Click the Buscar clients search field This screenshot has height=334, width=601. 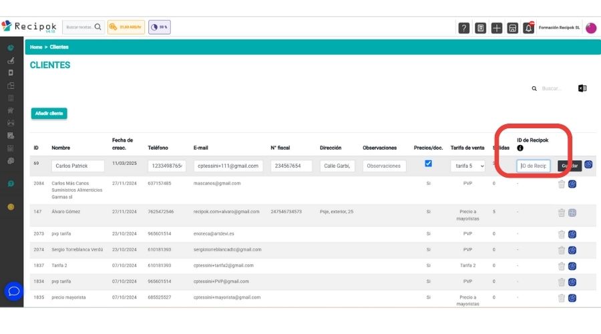tap(552, 89)
